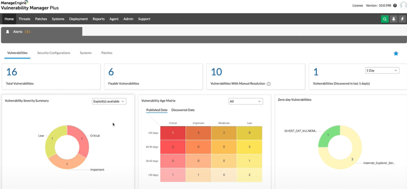Viewport: 407px width, 189px height.
Task: Click Moderate >90 days cell showing 2
Action: pos(223,133)
